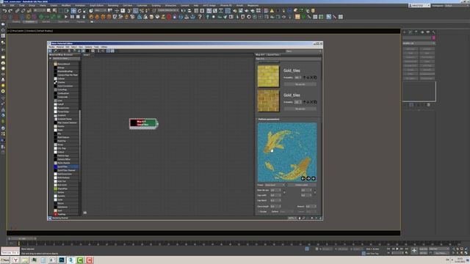Toggle the Percent Snap icon
The height and width of the screenshot is (264, 470).
tap(142, 11)
